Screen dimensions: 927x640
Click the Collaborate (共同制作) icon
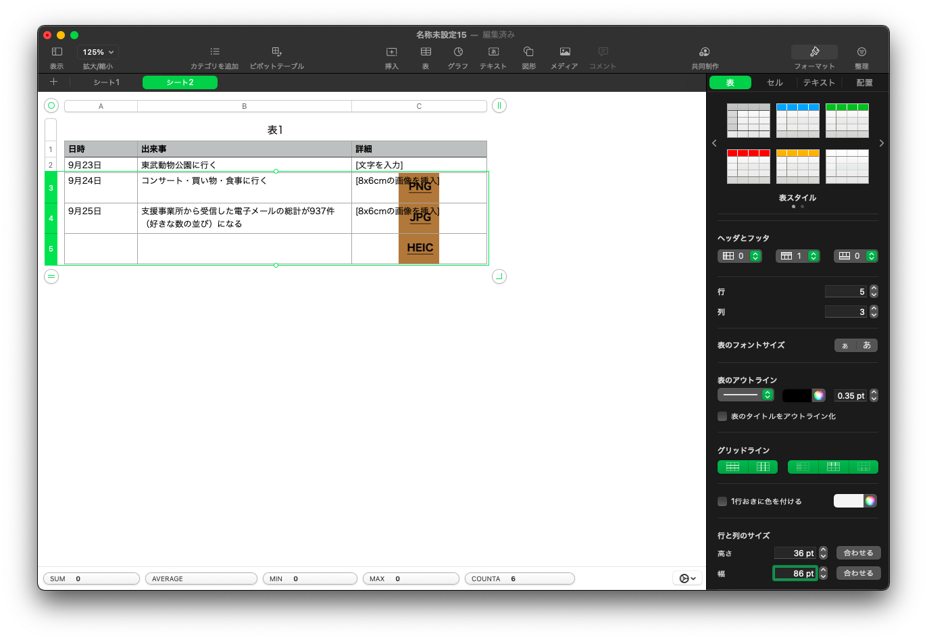coord(705,52)
